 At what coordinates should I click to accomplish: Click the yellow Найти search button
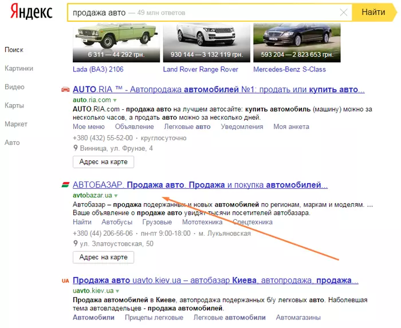pyautogui.click(x=374, y=12)
